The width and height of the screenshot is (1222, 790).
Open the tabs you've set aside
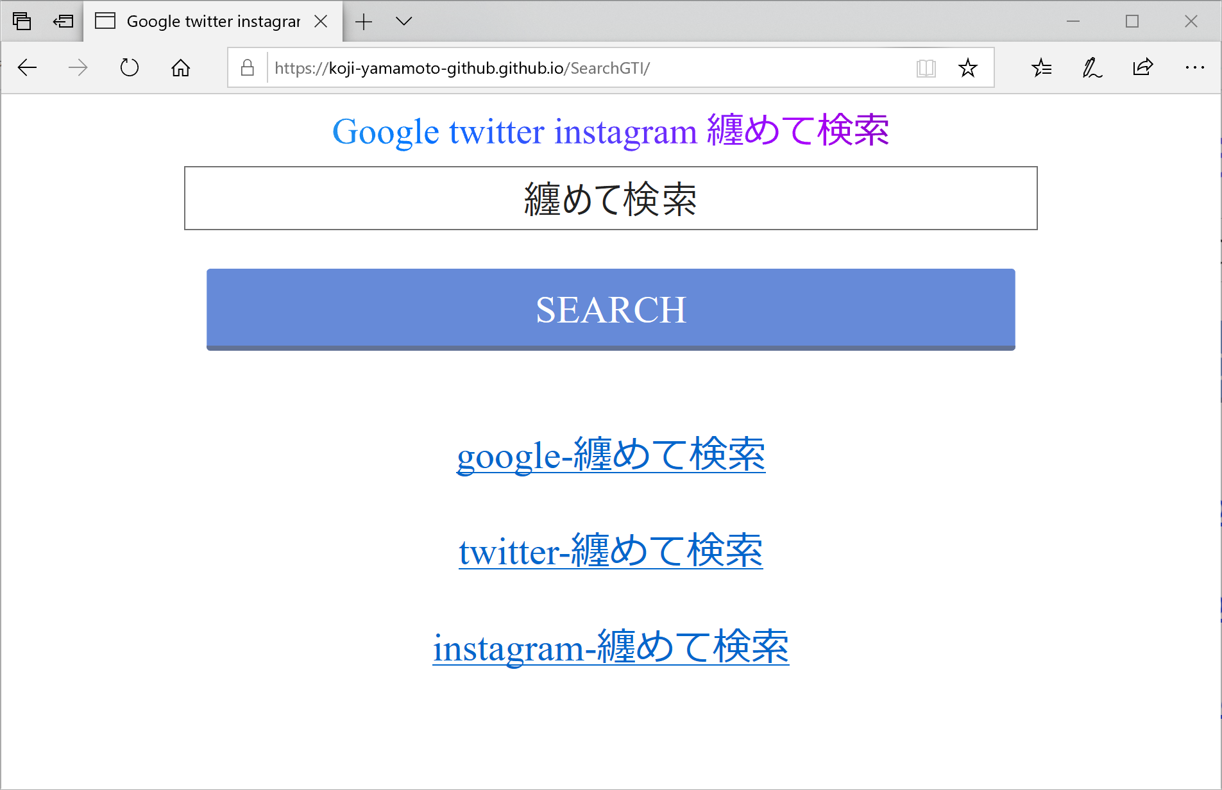click(x=22, y=21)
